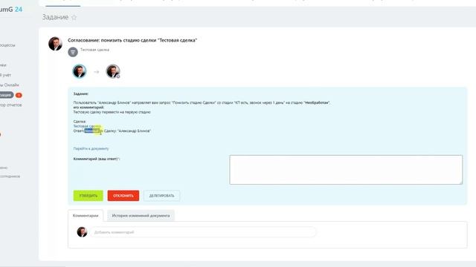Click the Ответственный за сделку line of text
The image size is (476, 267).
(x=112, y=131)
